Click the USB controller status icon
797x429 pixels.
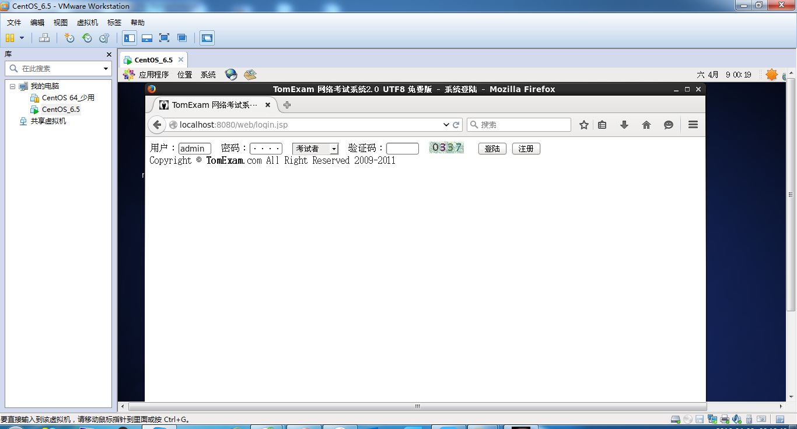click(749, 419)
